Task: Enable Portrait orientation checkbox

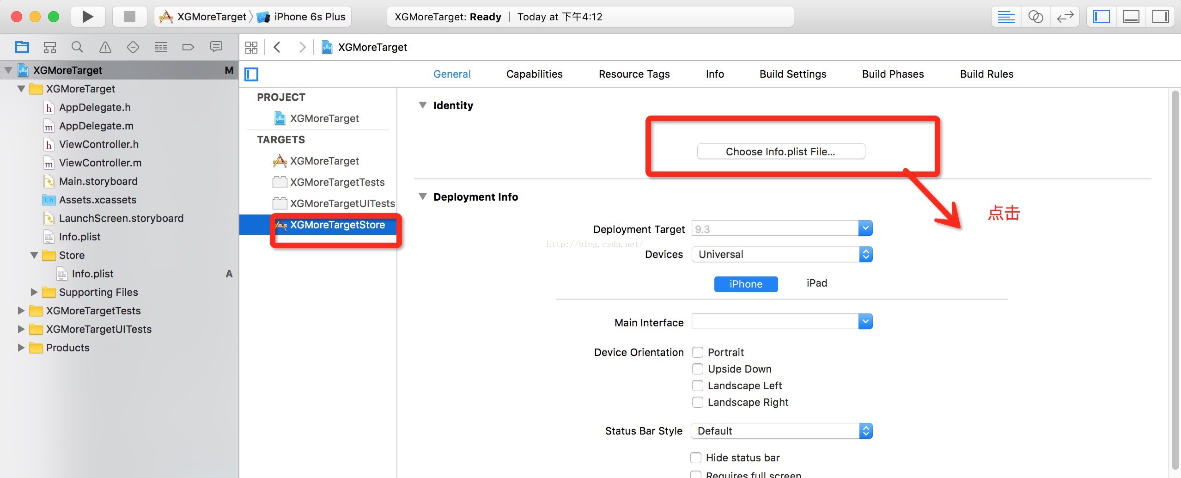Action: (698, 352)
